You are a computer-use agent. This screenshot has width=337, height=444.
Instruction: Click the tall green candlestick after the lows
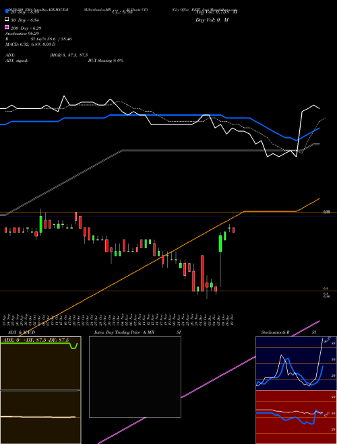[220, 244]
